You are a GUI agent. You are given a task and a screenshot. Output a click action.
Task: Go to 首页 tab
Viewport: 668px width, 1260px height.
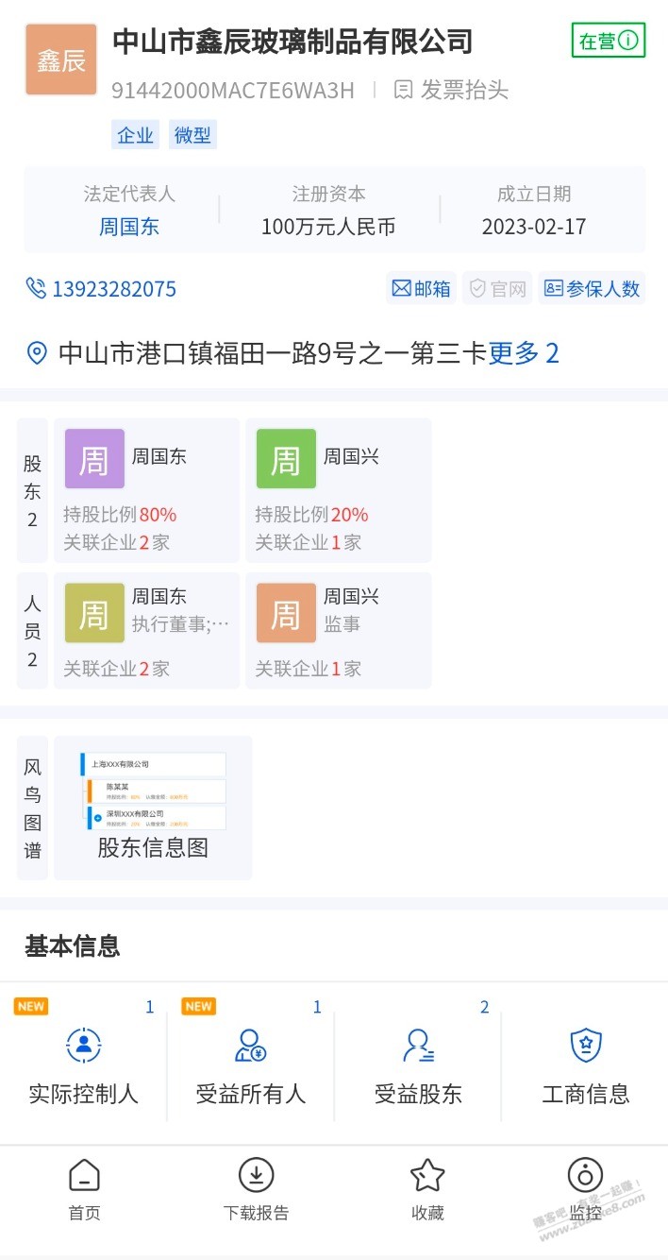coord(84,1189)
